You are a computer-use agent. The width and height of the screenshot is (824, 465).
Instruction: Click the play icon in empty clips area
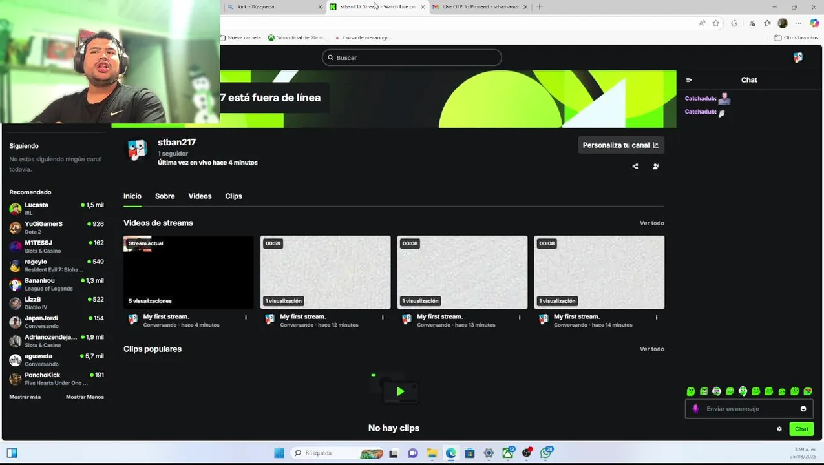tap(400, 391)
